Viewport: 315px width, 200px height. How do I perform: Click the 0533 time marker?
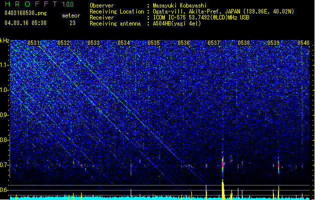(94, 43)
